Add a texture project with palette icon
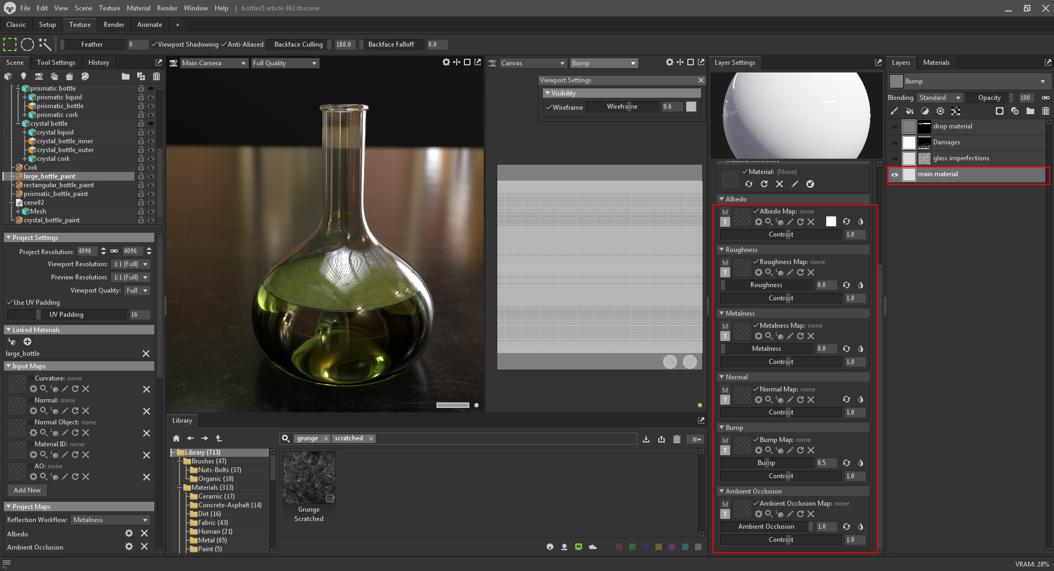The image size is (1054, 571). pos(85,76)
